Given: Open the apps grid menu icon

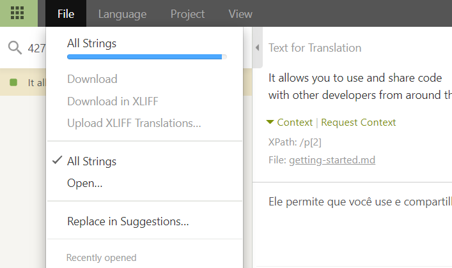Looking at the screenshot, I should 17,13.
